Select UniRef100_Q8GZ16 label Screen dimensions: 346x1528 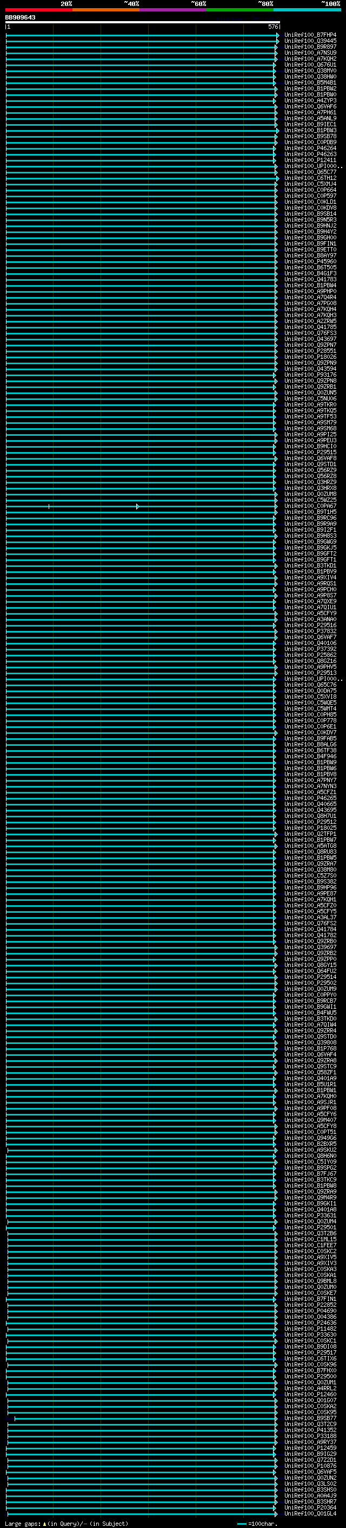coord(310,661)
